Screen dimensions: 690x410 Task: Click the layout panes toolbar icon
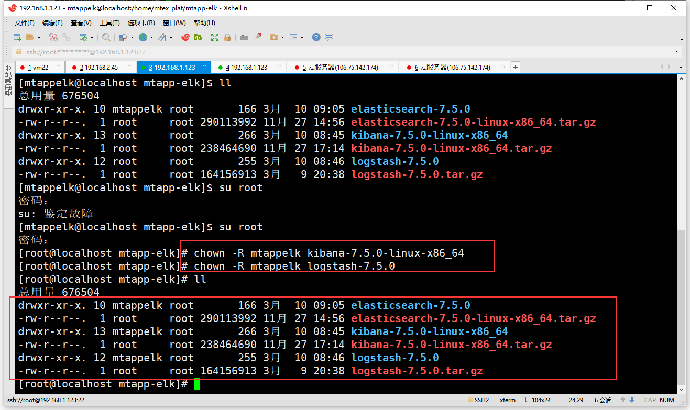293,37
